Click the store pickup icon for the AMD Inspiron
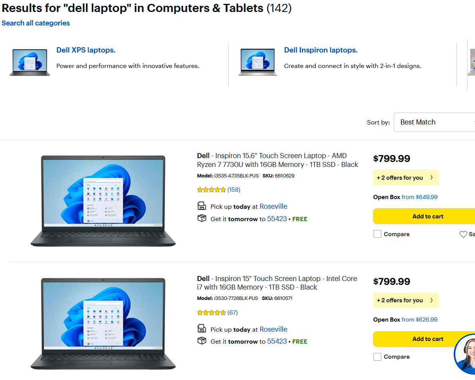The height and width of the screenshot is (380, 475). tap(202, 206)
